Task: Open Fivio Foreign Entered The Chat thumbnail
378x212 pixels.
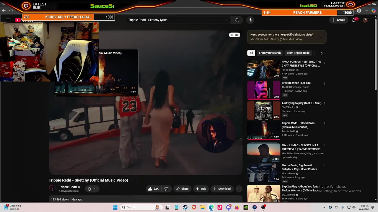Action: tap(264, 69)
